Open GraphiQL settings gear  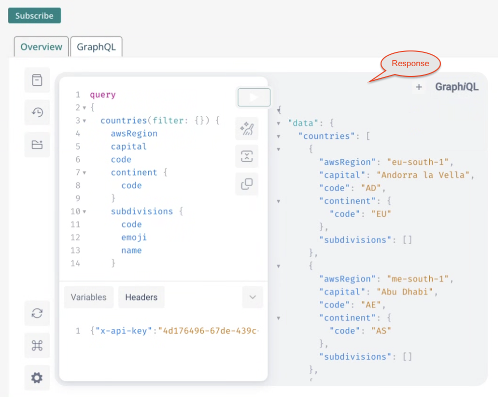(37, 378)
